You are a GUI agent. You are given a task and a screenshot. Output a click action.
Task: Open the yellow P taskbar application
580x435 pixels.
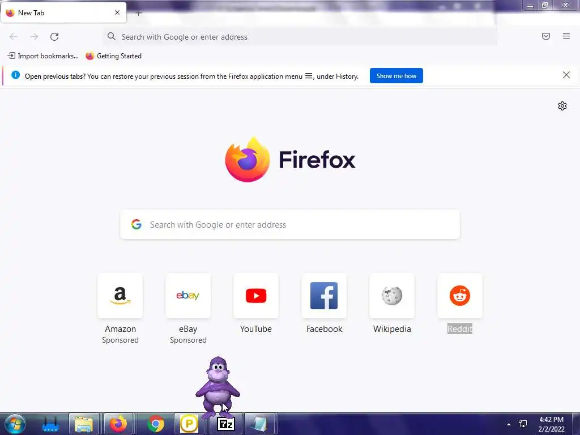coord(189,424)
